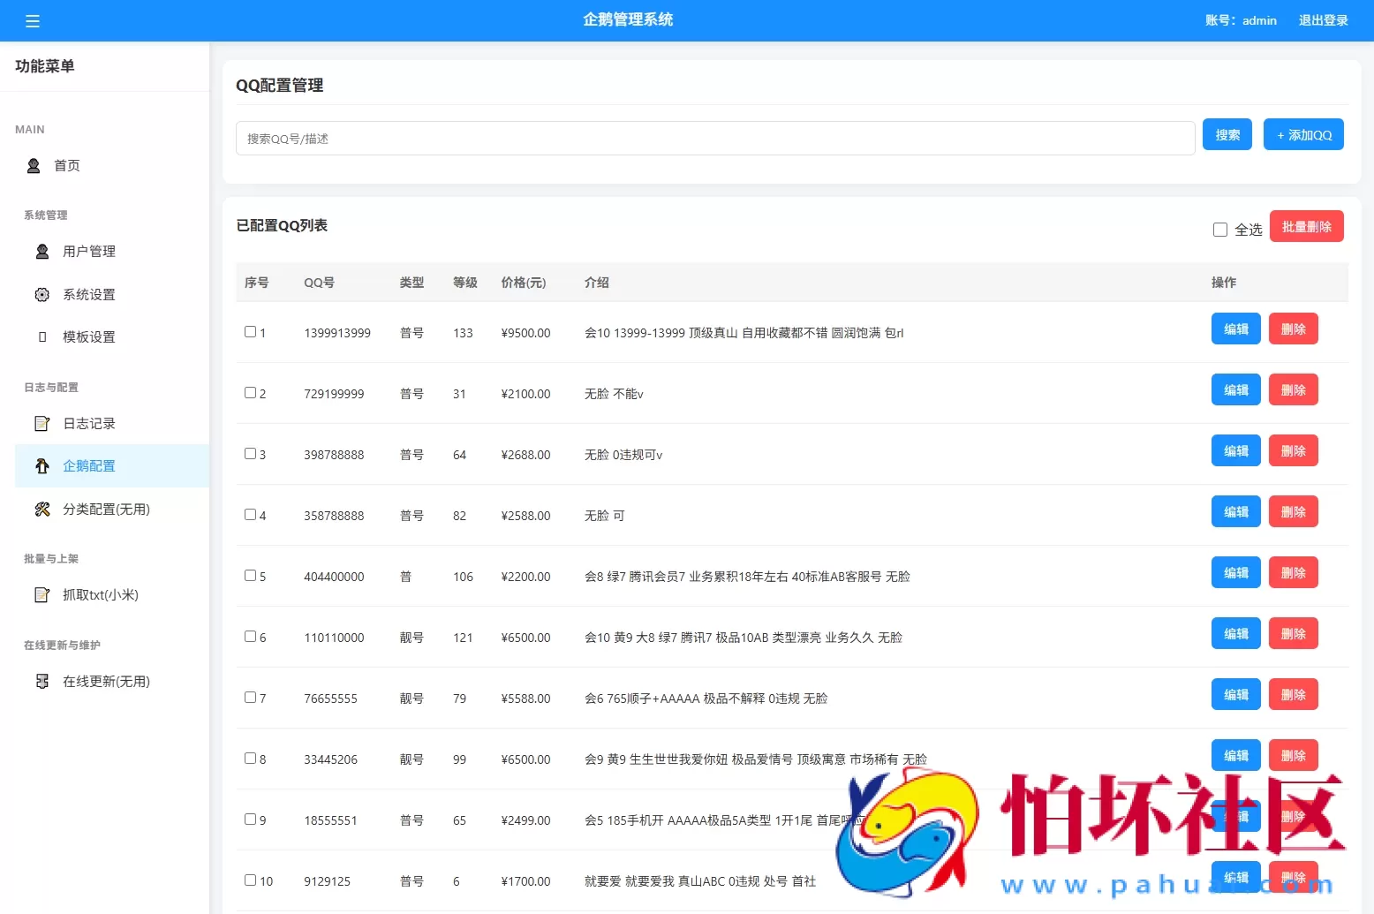Click the 搜索 search button
The image size is (1374, 914).
point(1227,134)
